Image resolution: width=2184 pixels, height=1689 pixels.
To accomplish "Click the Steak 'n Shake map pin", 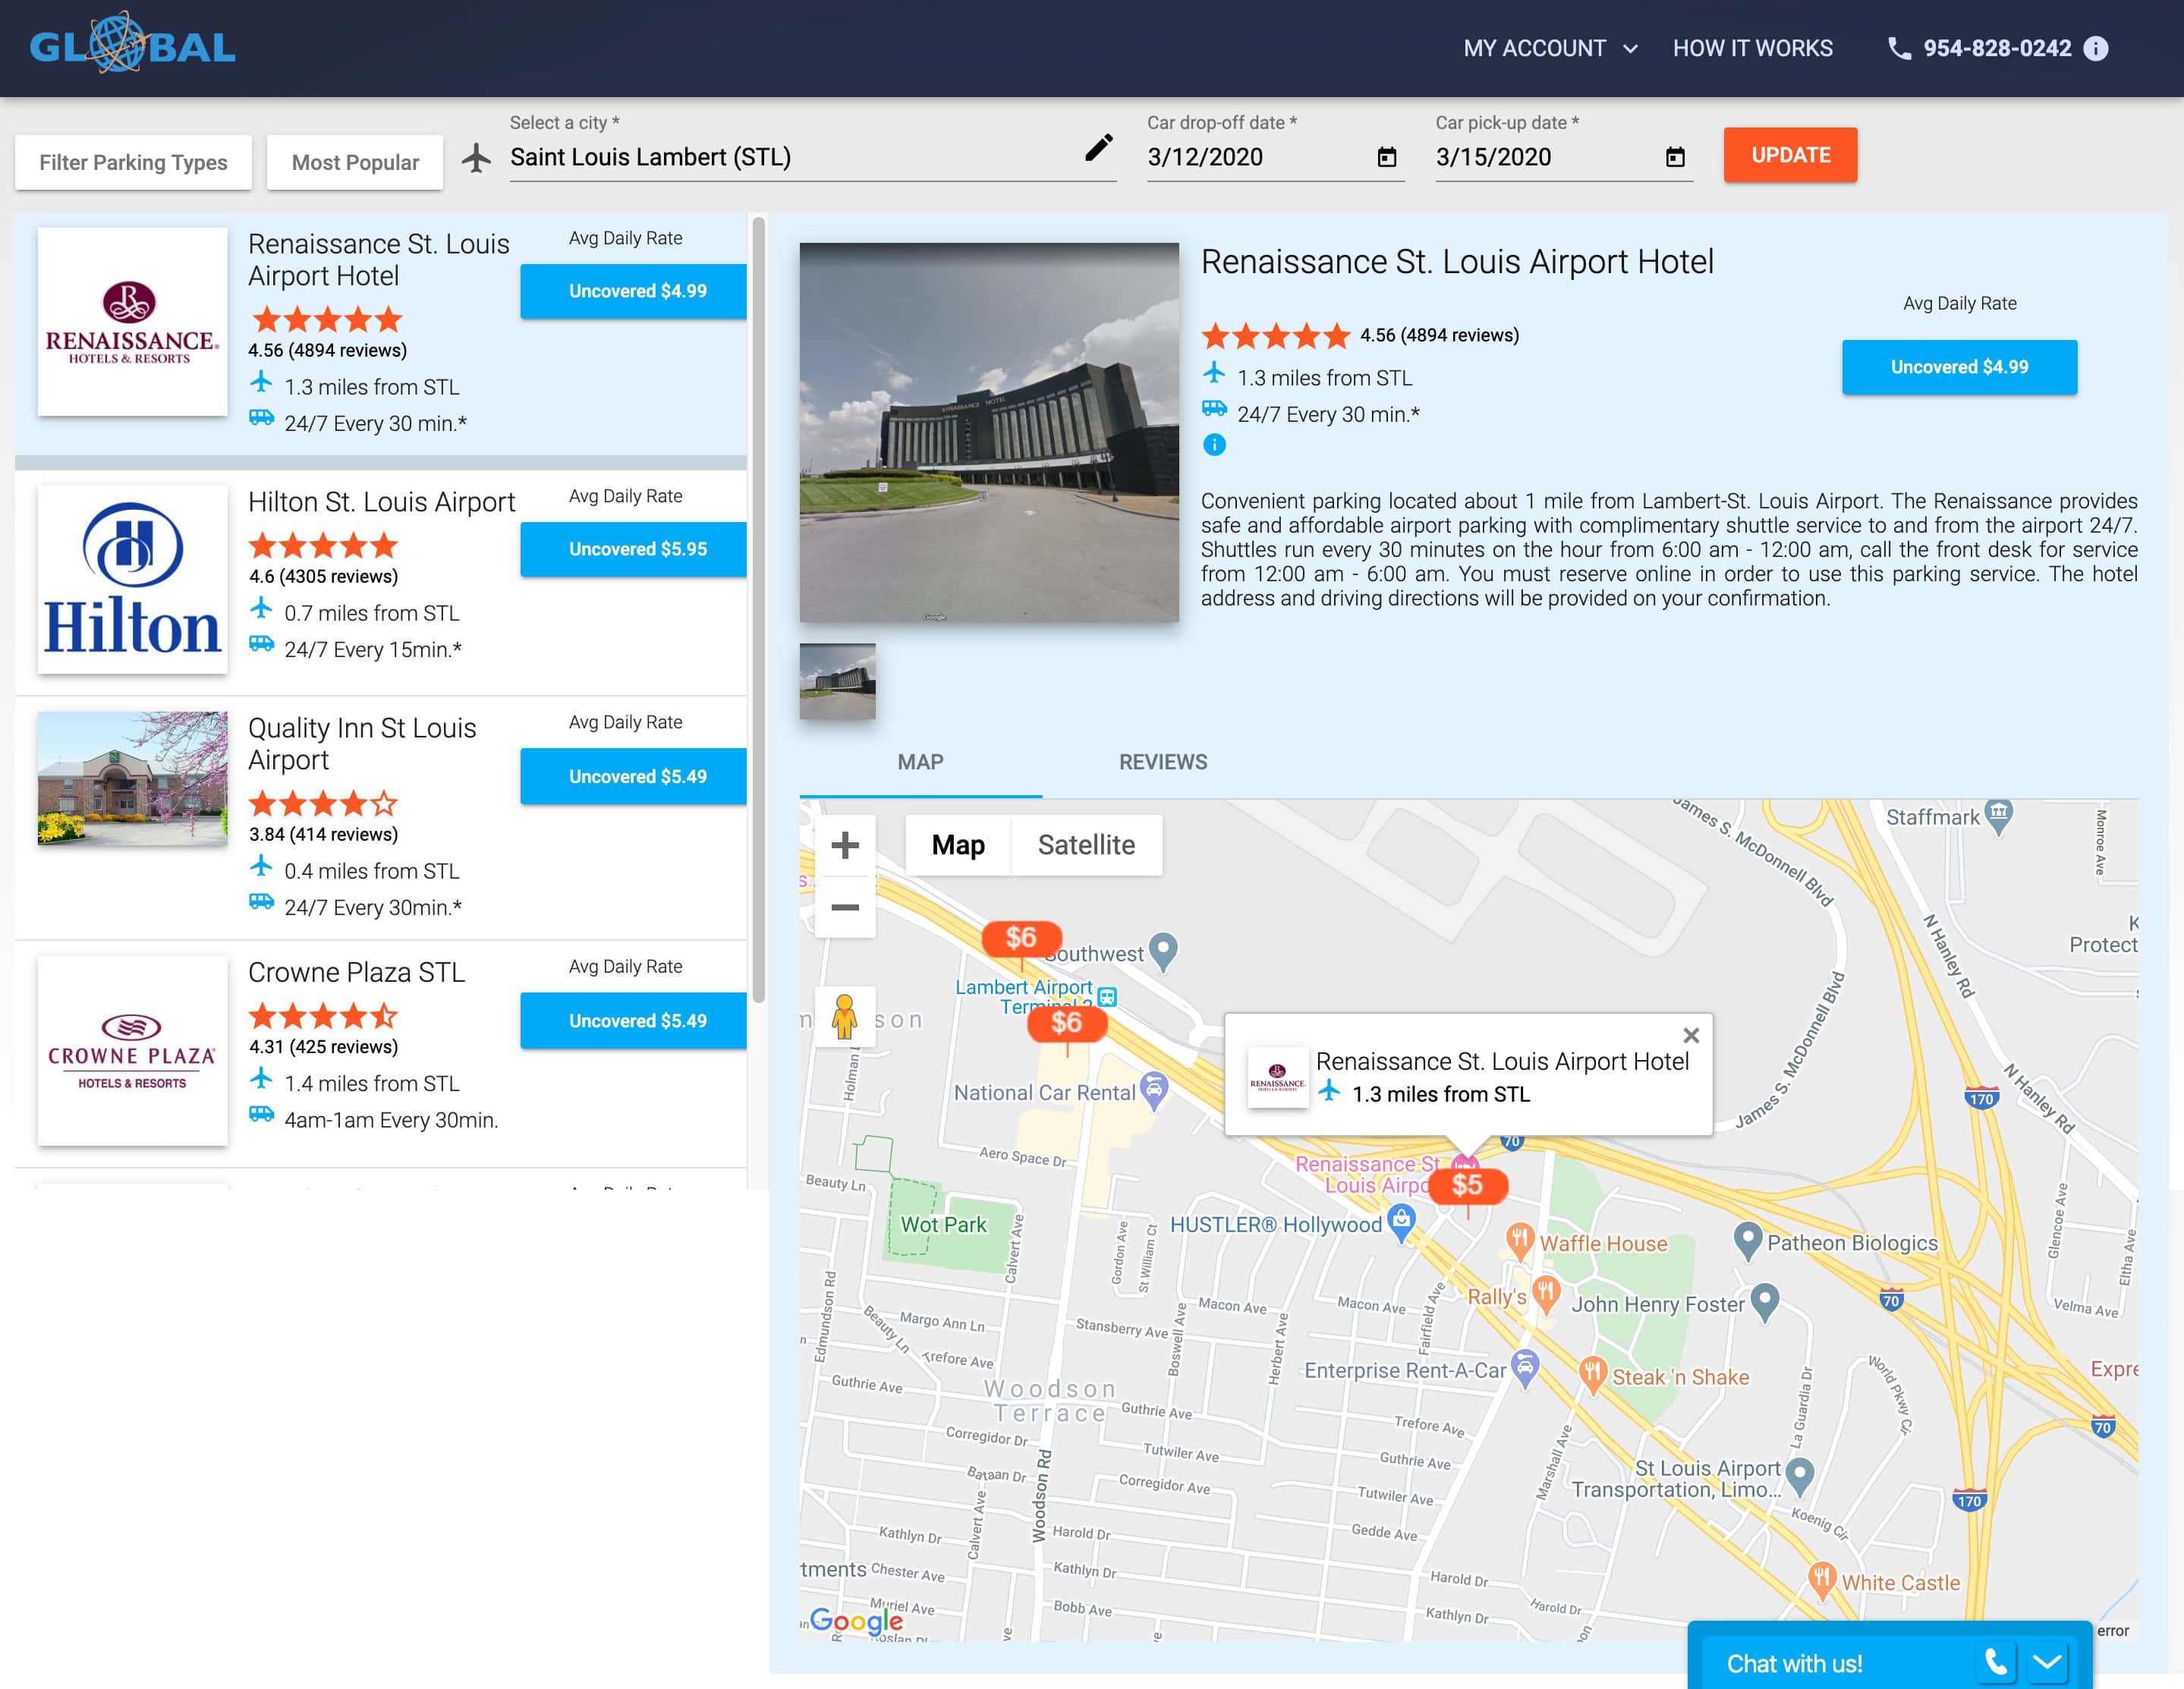I will coord(1592,1375).
